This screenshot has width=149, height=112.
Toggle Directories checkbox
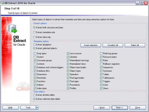(35, 78)
